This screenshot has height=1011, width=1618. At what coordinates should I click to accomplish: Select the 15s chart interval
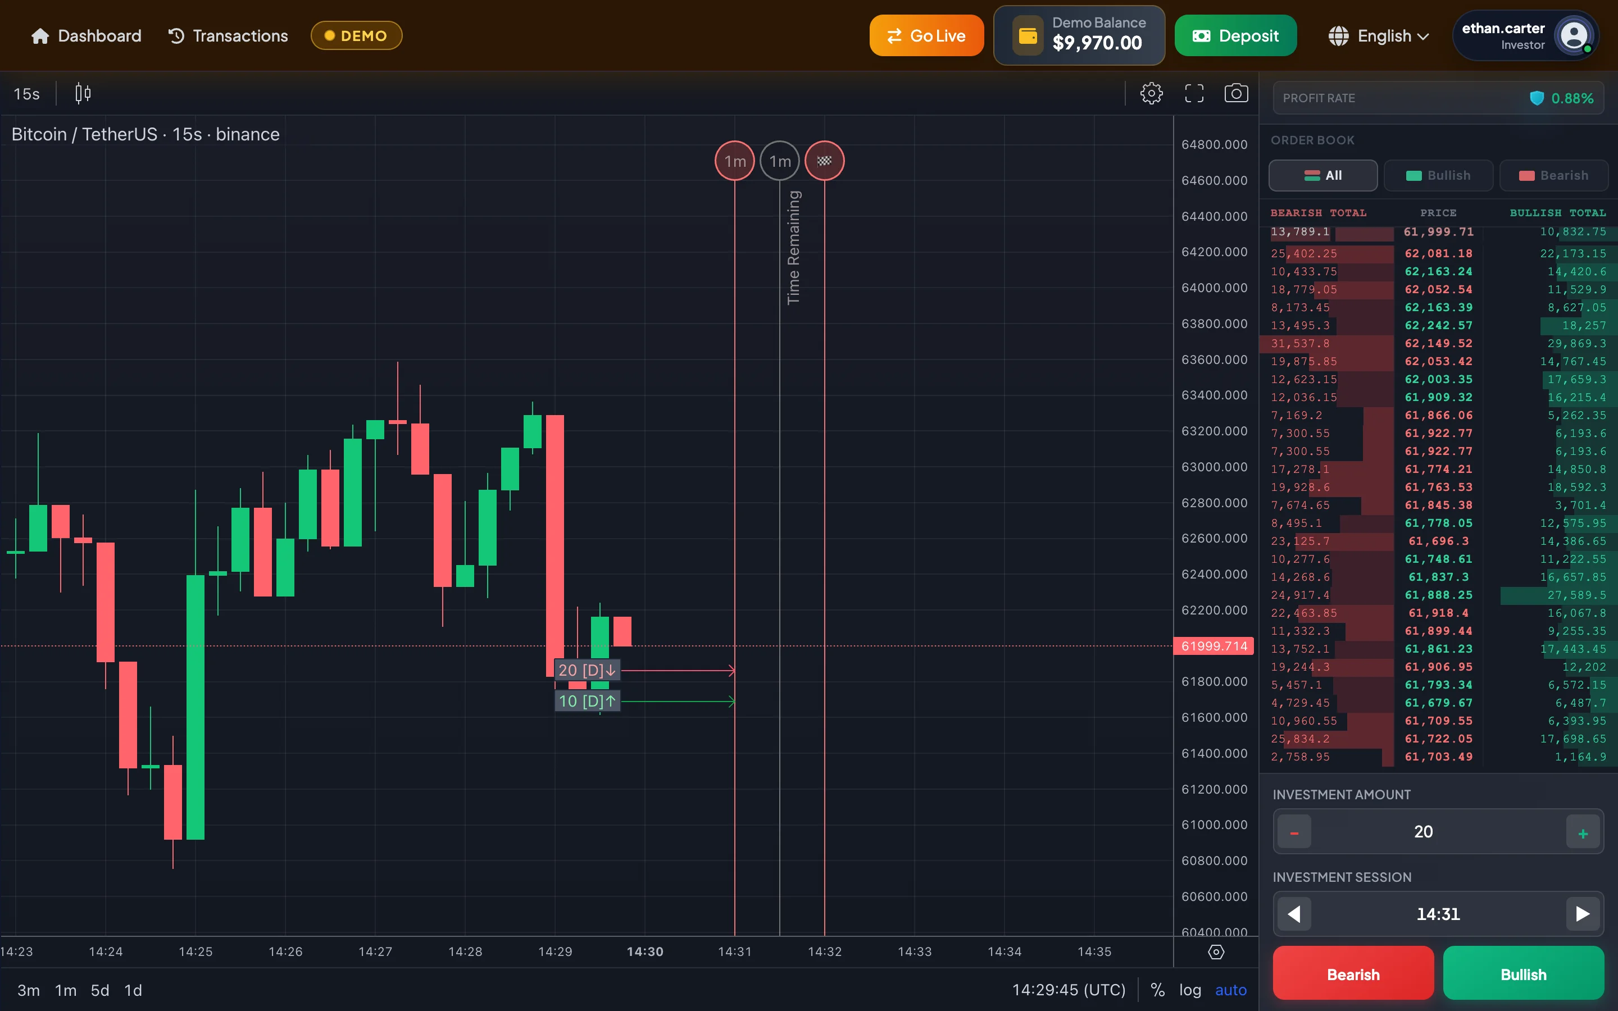click(x=27, y=94)
